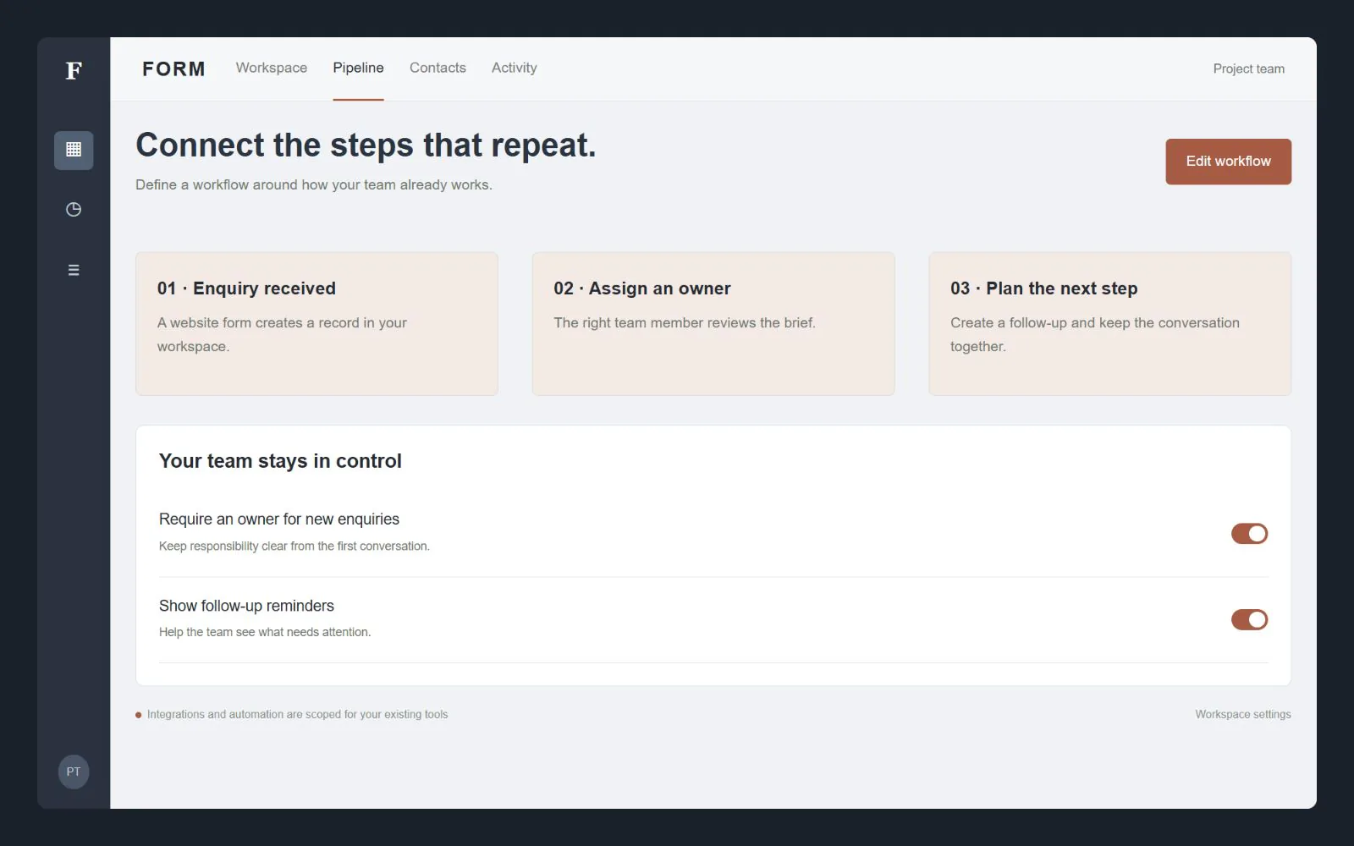Turn off Show follow-up reminders switch

coord(1249,619)
